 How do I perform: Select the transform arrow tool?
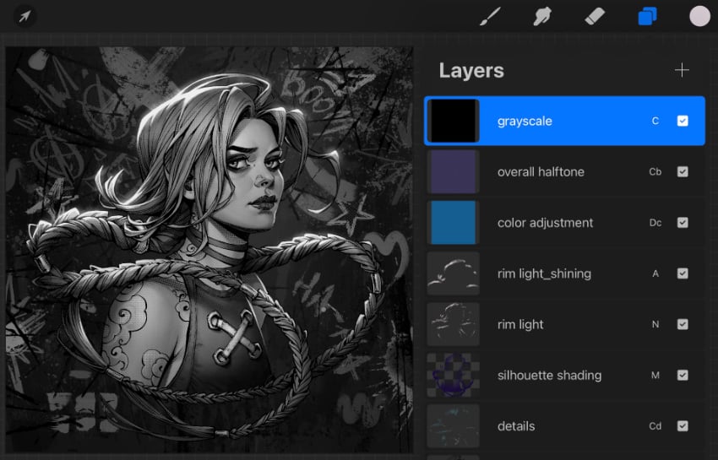pyautogui.click(x=24, y=17)
